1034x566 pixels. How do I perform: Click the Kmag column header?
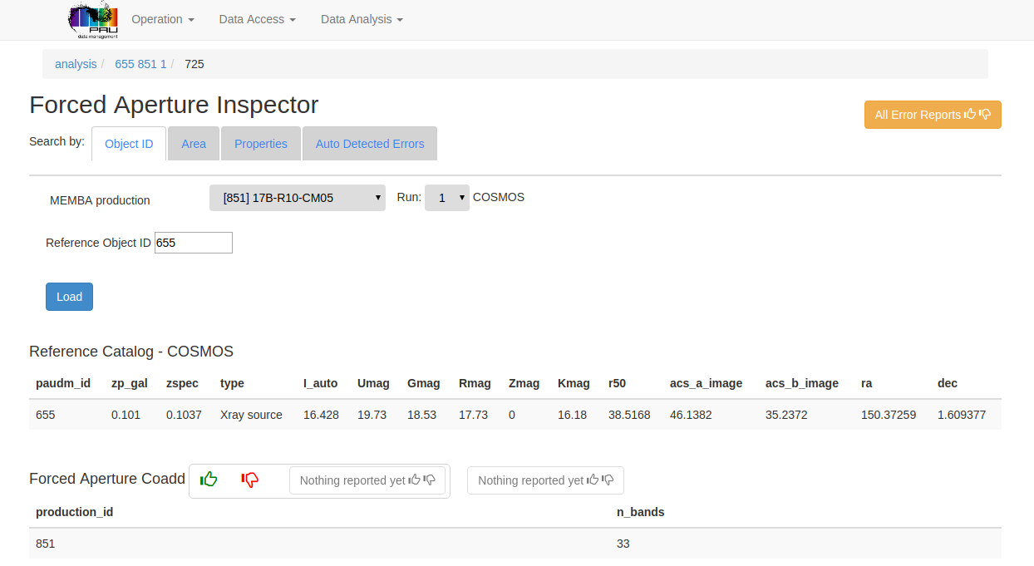point(574,383)
